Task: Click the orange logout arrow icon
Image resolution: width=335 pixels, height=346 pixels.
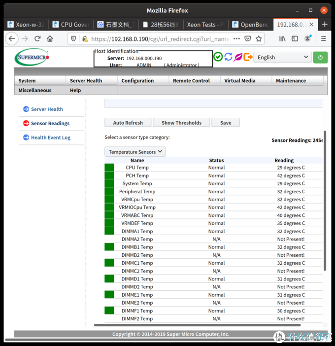Action: coord(248,57)
